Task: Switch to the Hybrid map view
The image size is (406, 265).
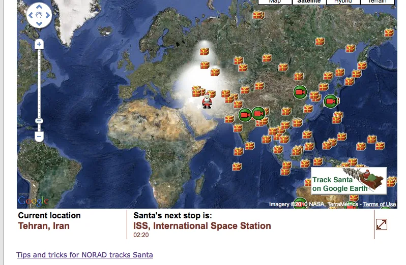Action: (343, 2)
